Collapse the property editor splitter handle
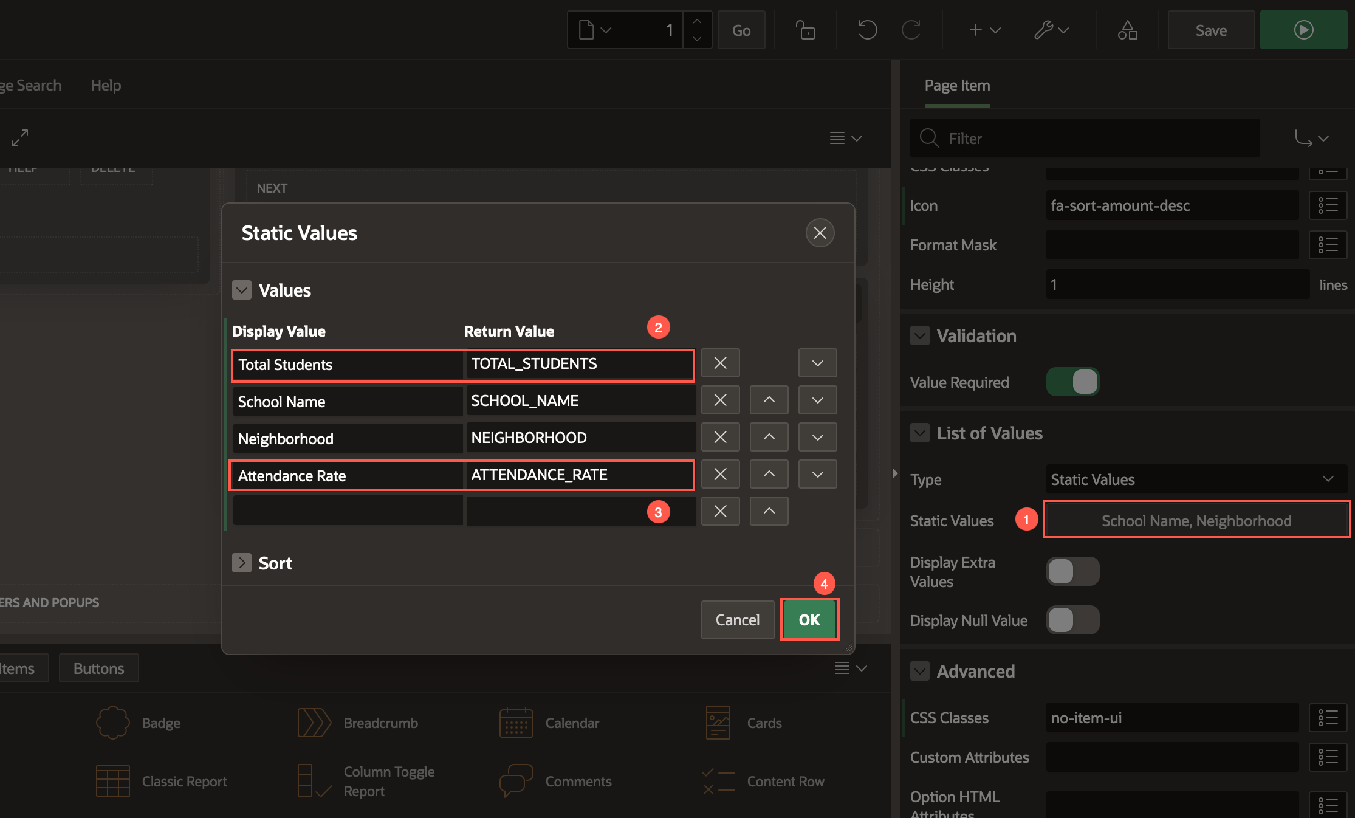This screenshot has height=818, width=1355. pyautogui.click(x=895, y=473)
